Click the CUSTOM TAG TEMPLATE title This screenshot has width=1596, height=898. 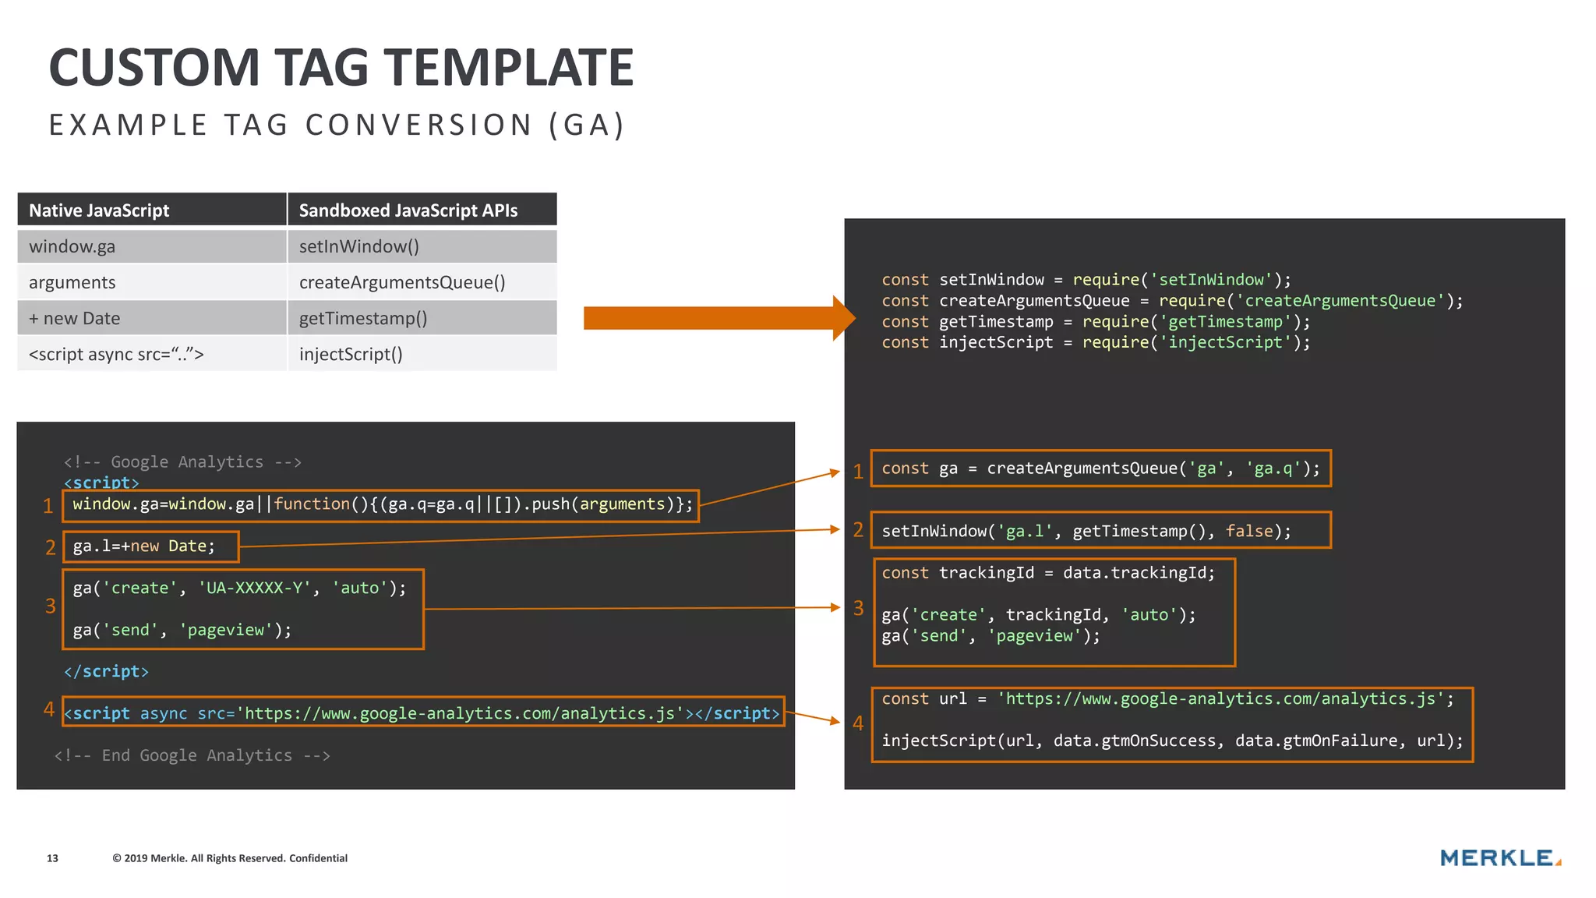341,67
